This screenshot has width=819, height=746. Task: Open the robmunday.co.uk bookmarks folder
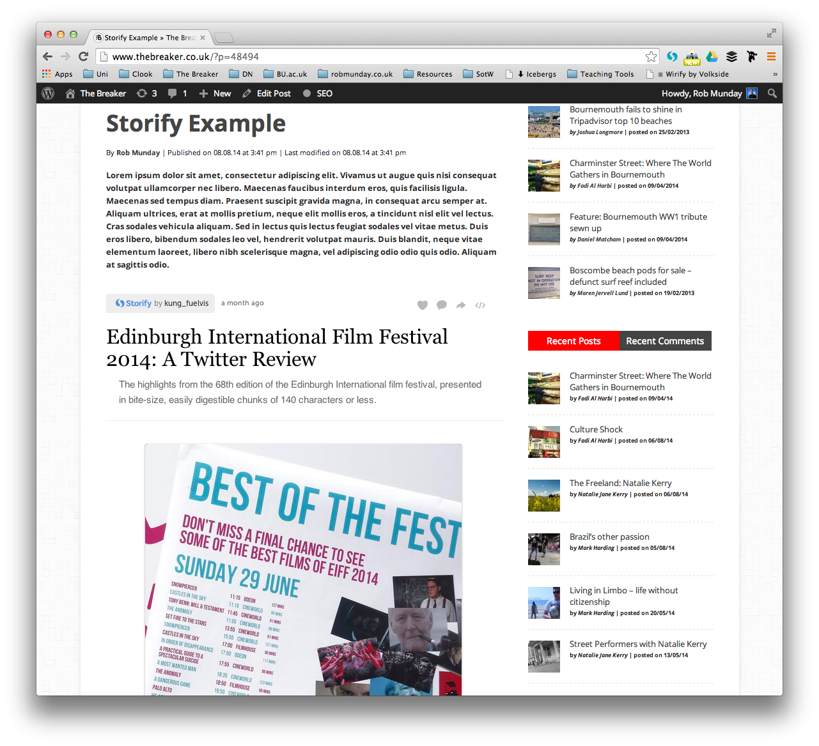(355, 74)
